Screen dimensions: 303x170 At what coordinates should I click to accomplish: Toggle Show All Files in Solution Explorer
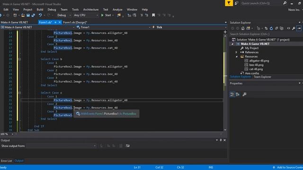click(282, 28)
